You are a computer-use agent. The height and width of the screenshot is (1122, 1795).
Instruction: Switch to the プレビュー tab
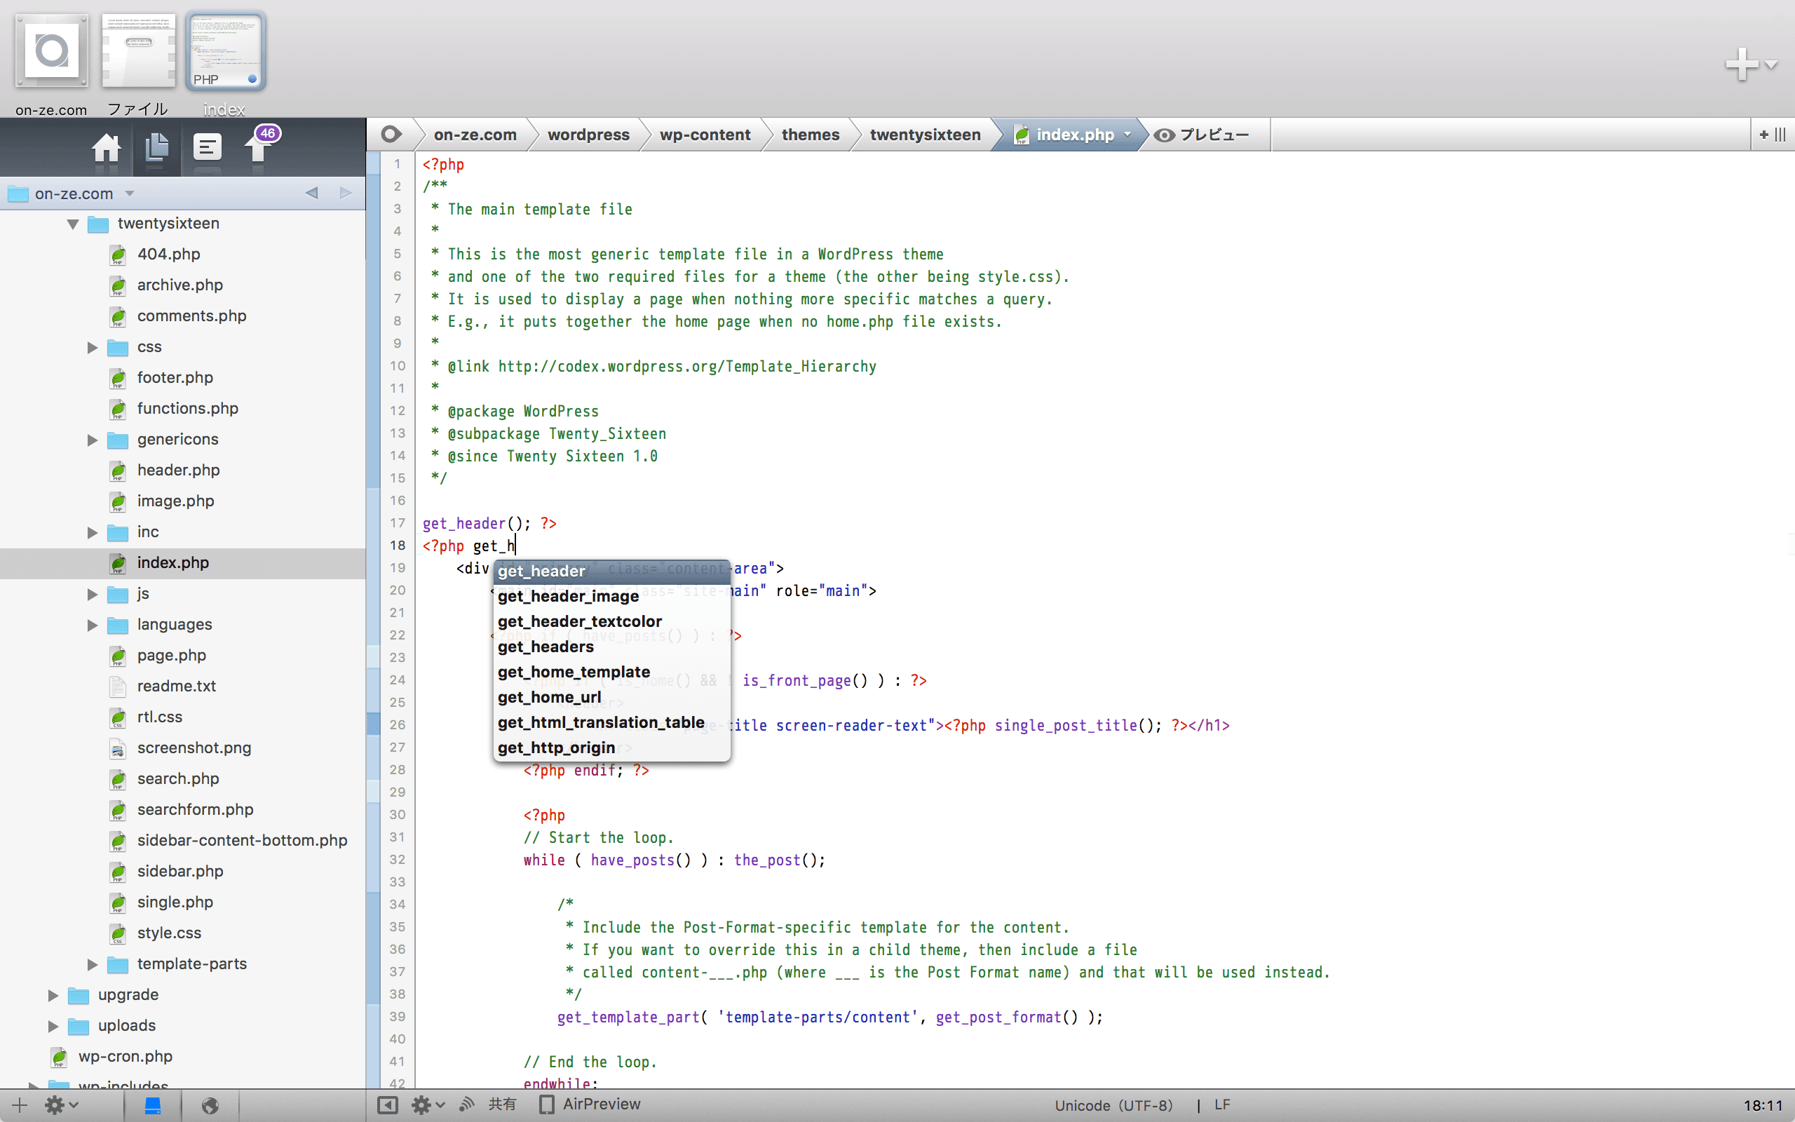coord(1202,135)
